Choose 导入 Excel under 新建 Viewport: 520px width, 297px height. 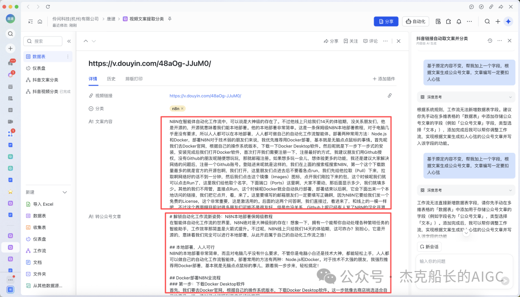48,204
